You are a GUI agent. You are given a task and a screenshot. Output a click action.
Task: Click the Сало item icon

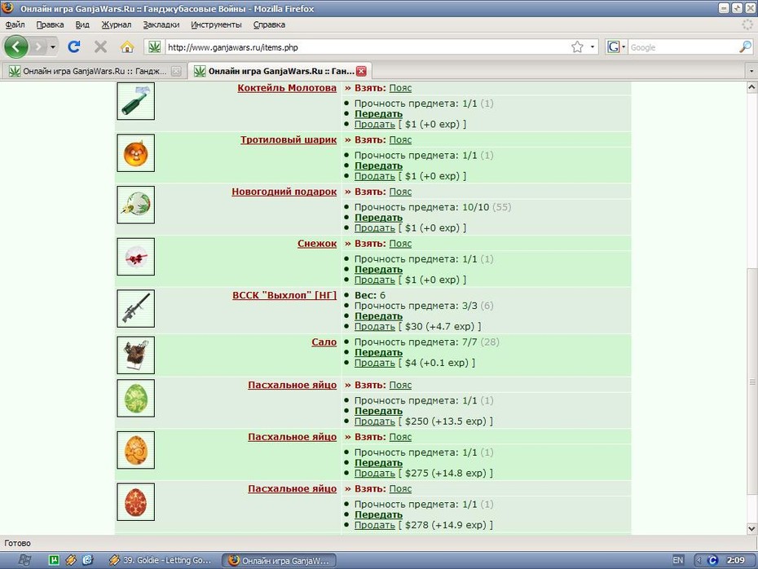(136, 355)
